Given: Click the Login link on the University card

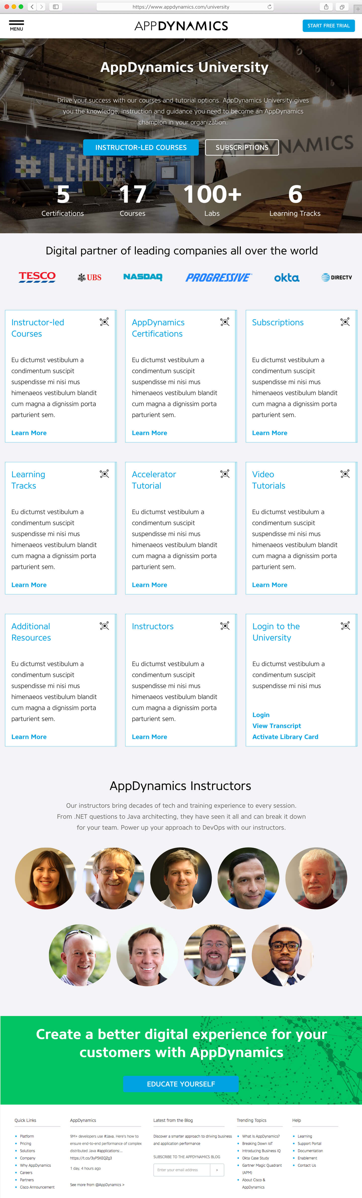Looking at the screenshot, I should coord(261,715).
